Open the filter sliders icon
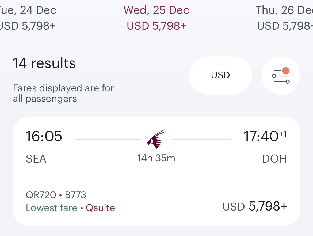The image size is (313, 236). click(x=281, y=76)
